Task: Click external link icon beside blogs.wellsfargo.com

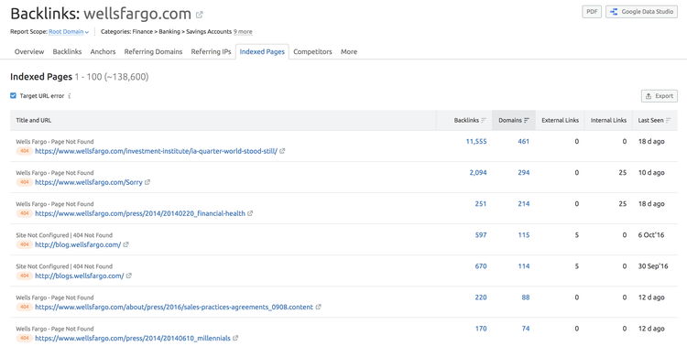Action: 129,276
